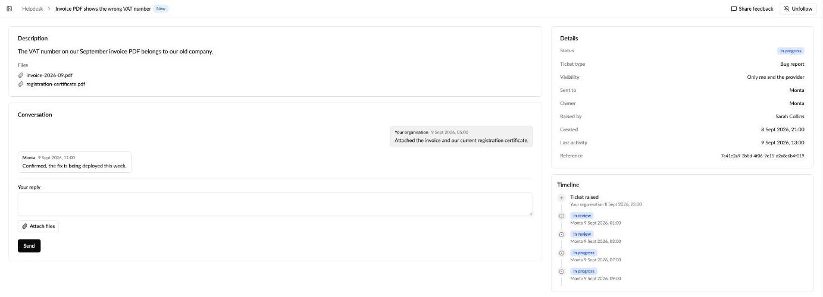Click In review badge dated 03:00

point(582,234)
